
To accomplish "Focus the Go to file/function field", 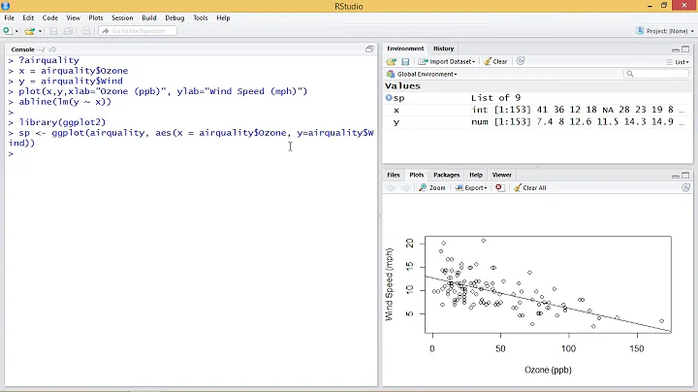I will coord(138,31).
